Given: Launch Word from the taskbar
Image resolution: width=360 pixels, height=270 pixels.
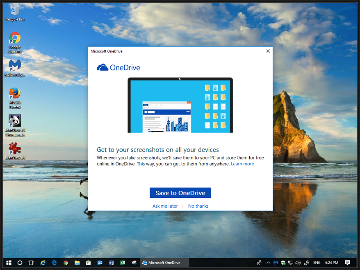Looking at the screenshot, I should pos(111,263).
